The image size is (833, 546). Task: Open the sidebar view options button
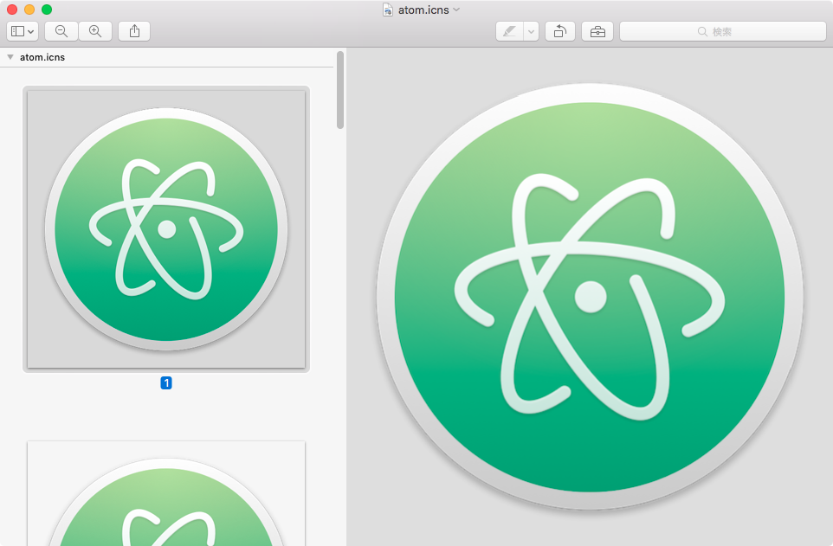23,31
